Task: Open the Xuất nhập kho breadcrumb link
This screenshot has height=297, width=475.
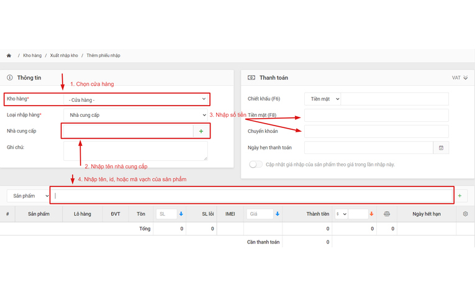Action: click(x=64, y=55)
